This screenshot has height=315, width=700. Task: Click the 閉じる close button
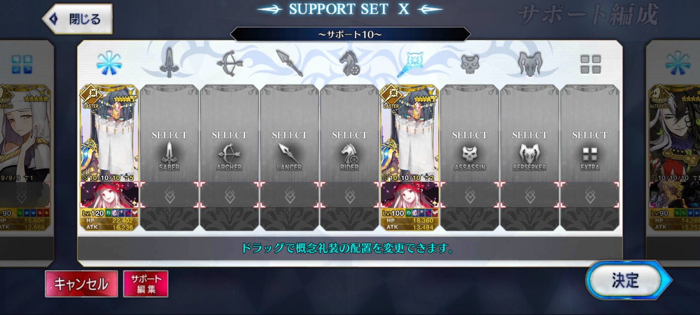[x=78, y=19]
